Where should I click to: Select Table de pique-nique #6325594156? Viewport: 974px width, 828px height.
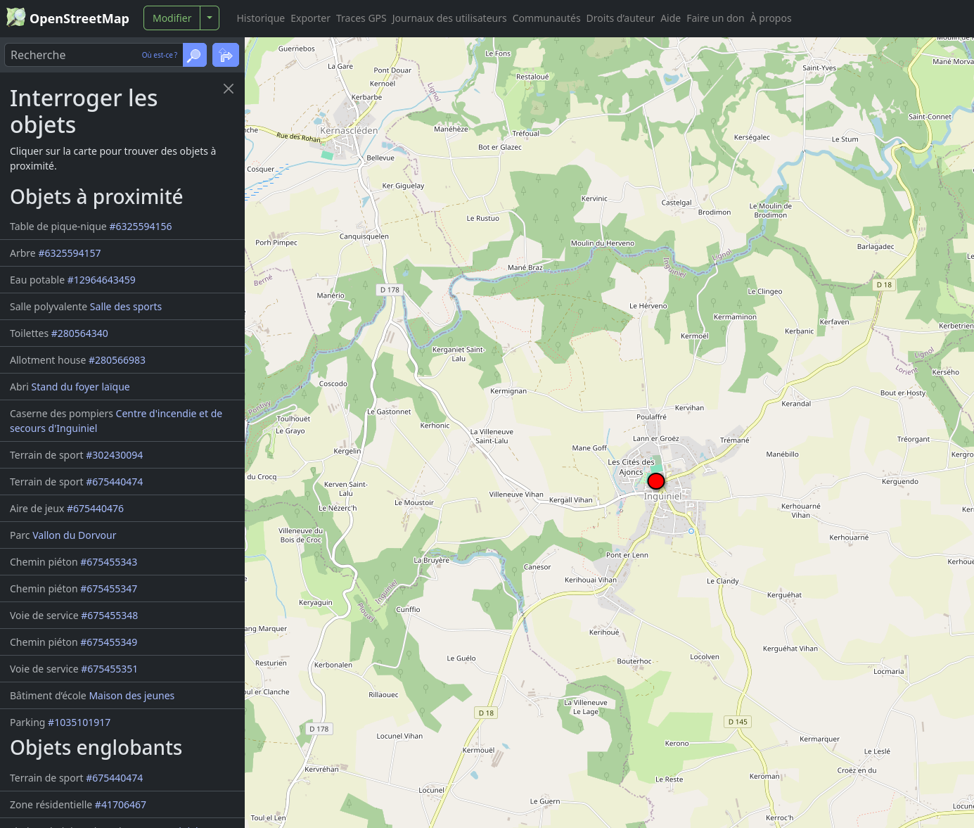point(91,227)
